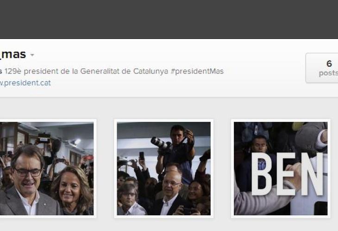Click the 6 posts counter button
This screenshot has height=231, width=338.
322,68
